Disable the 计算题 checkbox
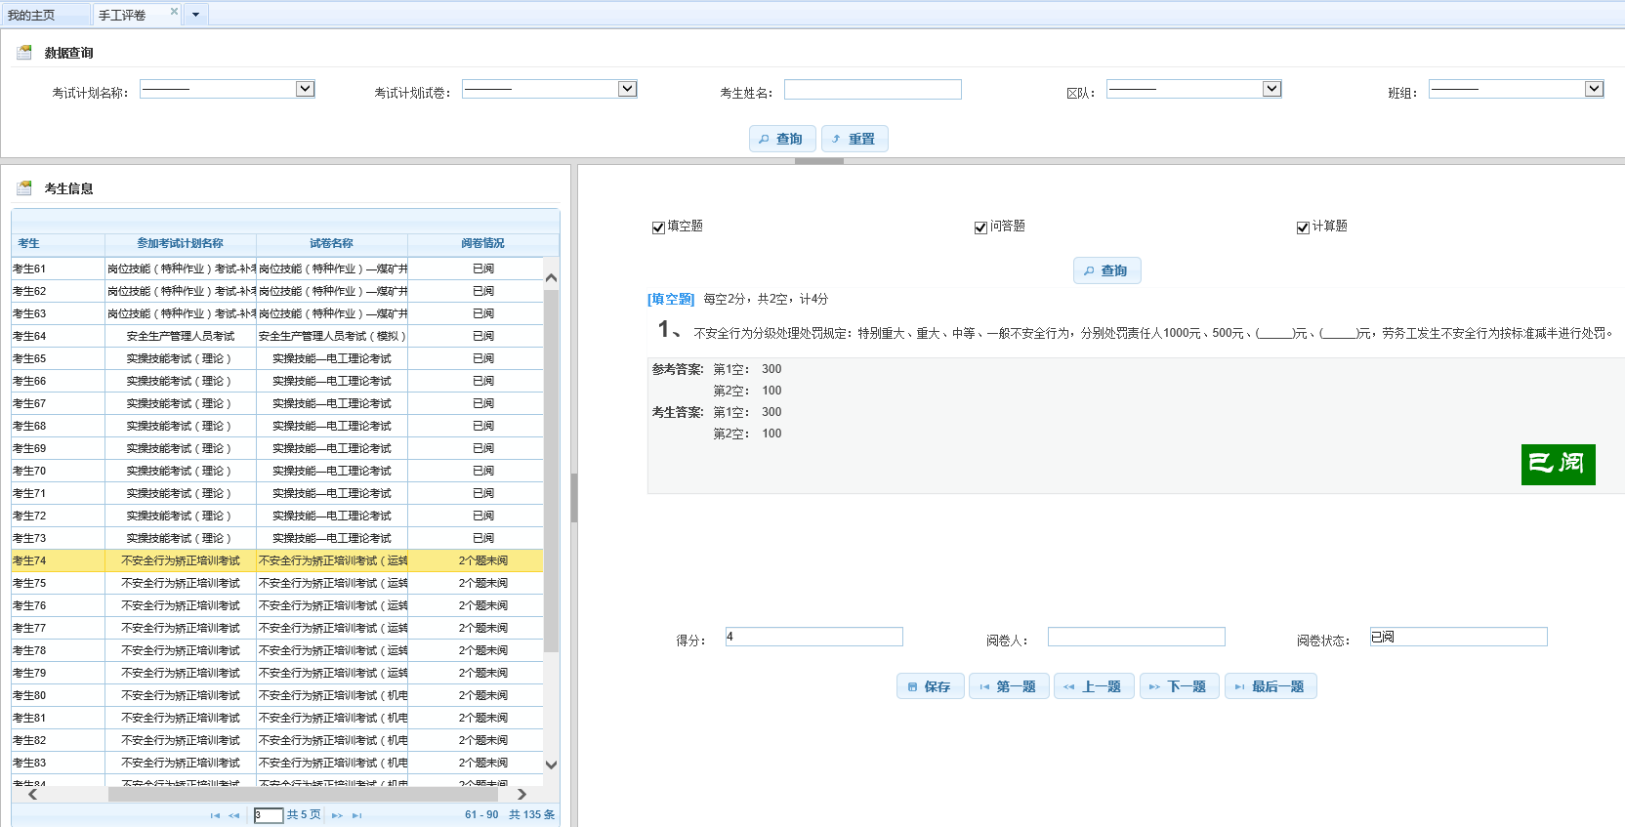Viewport: 1625px width, 827px height. click(x=1303, y=227)
